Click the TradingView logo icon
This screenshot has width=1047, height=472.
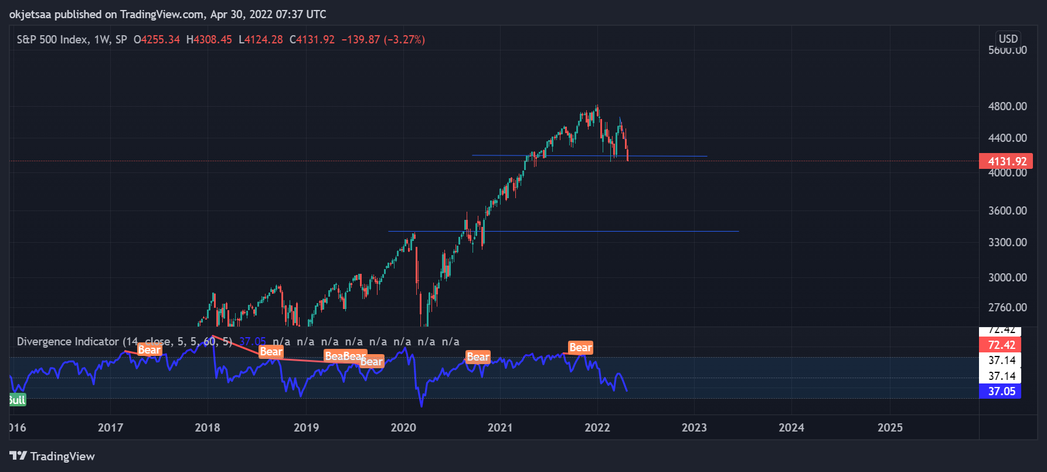click(x=18, y=456)
